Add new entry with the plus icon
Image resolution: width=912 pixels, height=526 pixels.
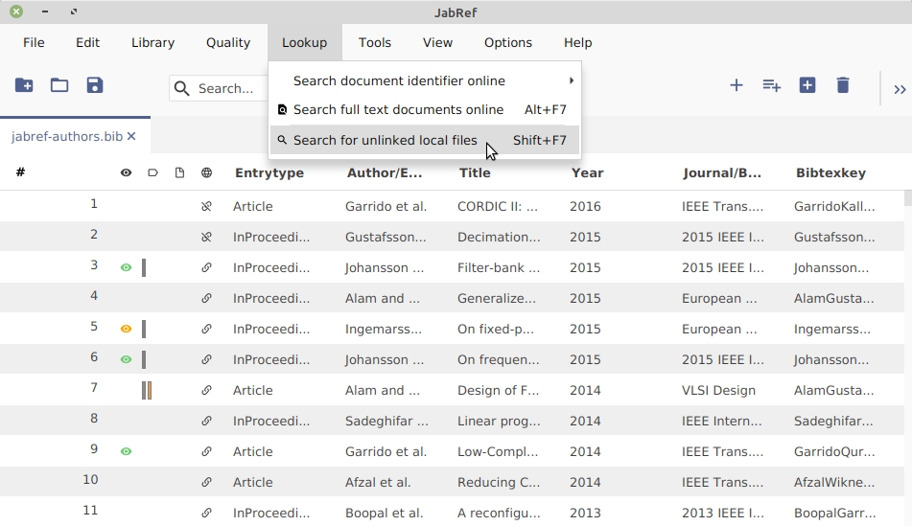(737, 85)
